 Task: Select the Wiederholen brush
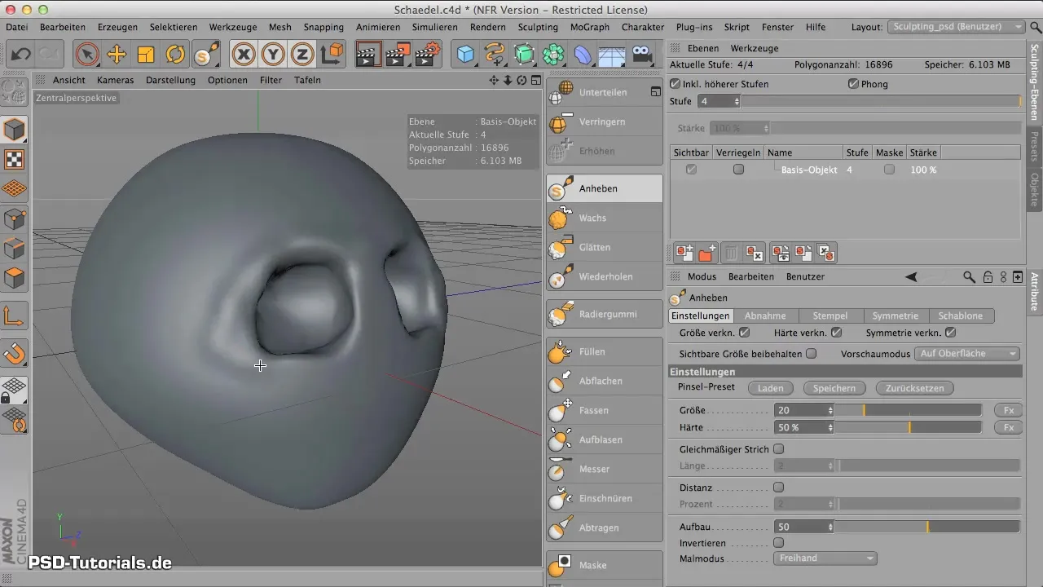[x=604, y=276]
